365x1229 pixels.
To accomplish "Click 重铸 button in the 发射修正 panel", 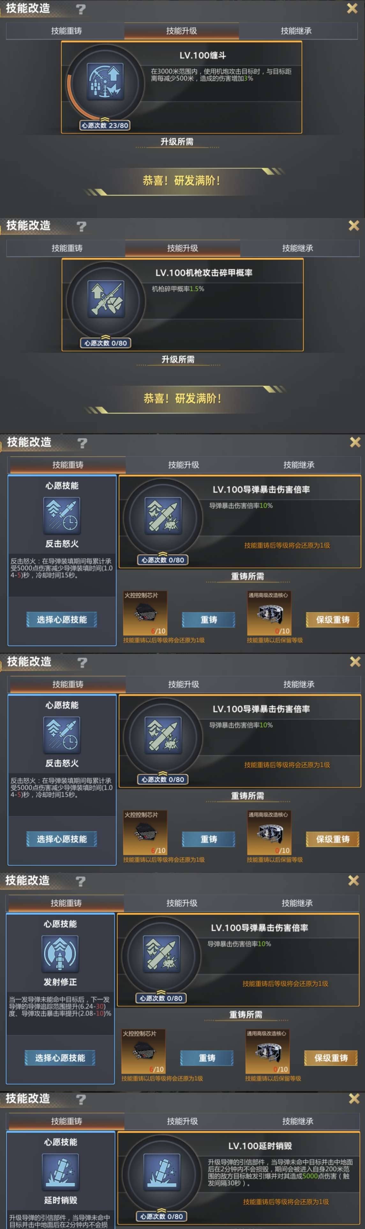I will pos(207,1058).
